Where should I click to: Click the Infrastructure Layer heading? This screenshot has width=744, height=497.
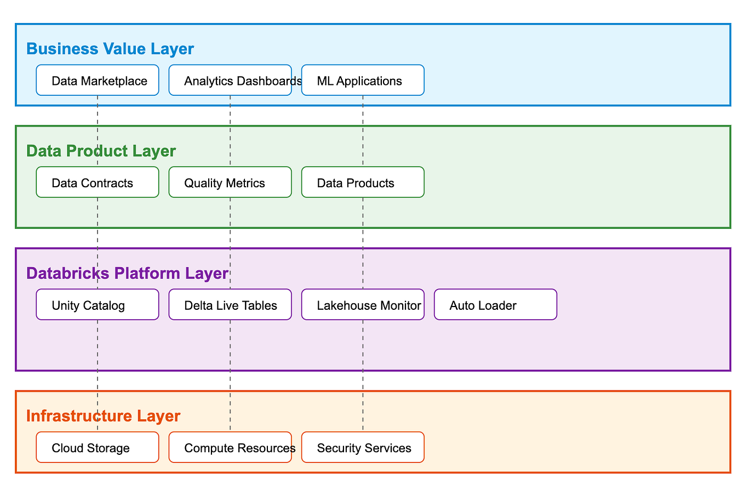pos(104,415)
